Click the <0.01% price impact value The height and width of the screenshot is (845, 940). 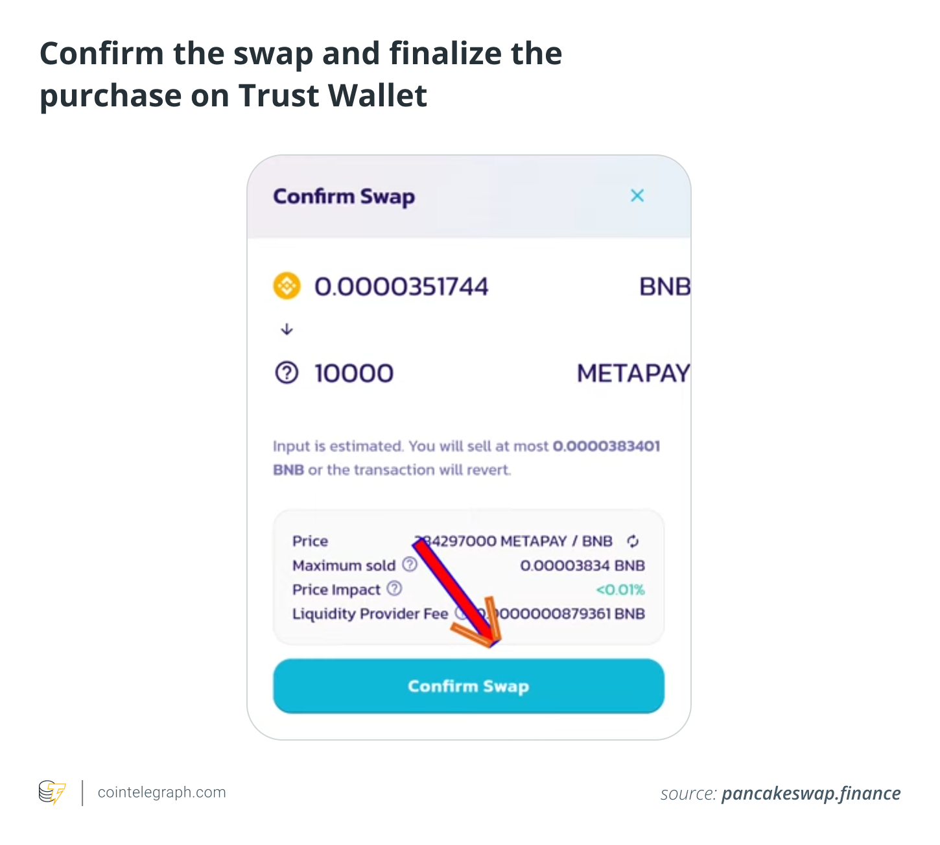(620, 589)
